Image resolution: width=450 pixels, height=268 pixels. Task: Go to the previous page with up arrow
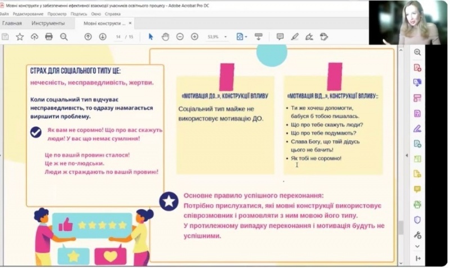point(88,37)
